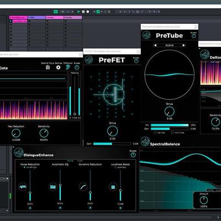Enable the second checkbox under PreTube Gain
The image size is (221, 221).
pos(172,133)
